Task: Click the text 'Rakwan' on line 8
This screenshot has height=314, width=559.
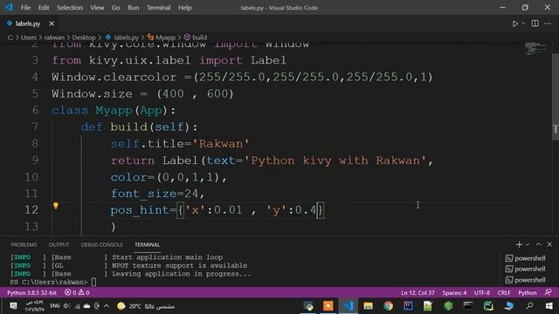Action: 221,144
